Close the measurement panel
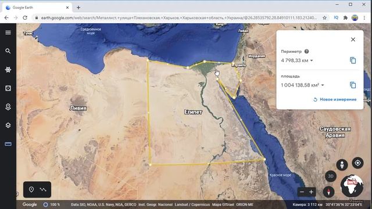Screen dimensions: 372x209 tap(353, 39)
